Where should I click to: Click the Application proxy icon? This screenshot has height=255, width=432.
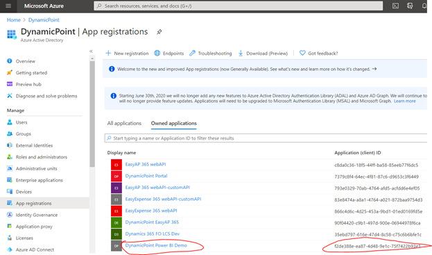pos(10,227)
